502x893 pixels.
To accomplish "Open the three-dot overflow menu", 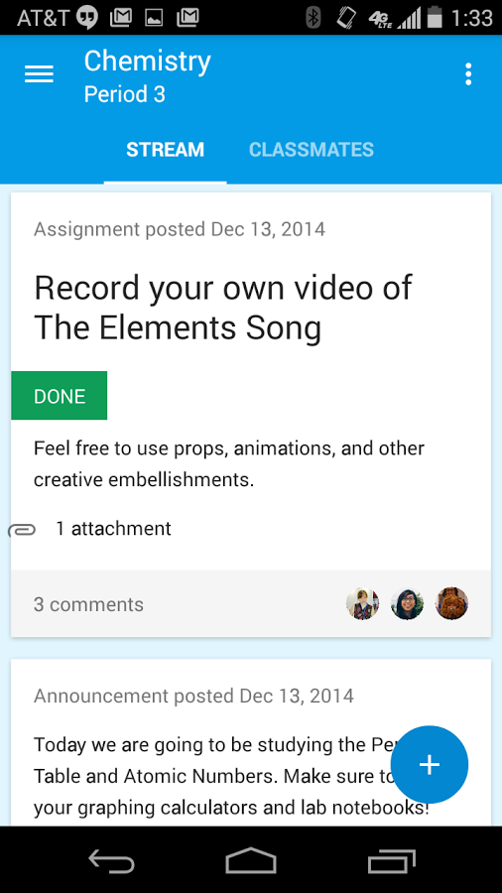I will click(x=468, y=74).
